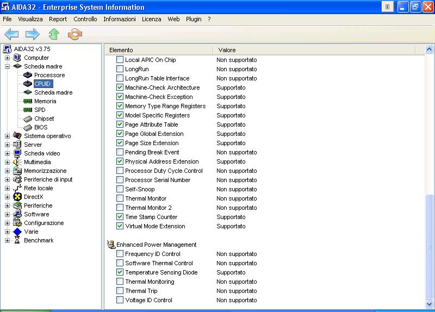Click the Memoria module icon
This screenshot has height=312, width=435.
tap(28, 101)
